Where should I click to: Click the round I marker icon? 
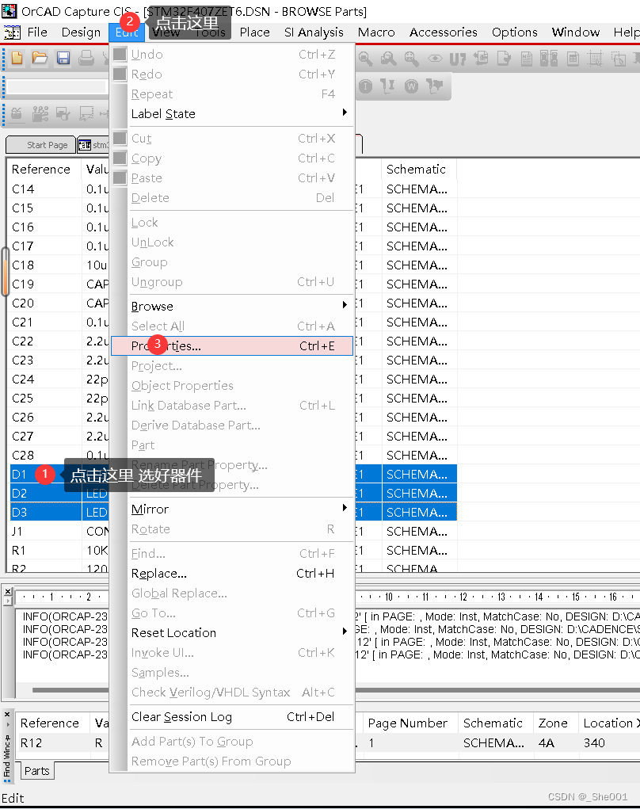pyautogui.click(x=365, y=86)
